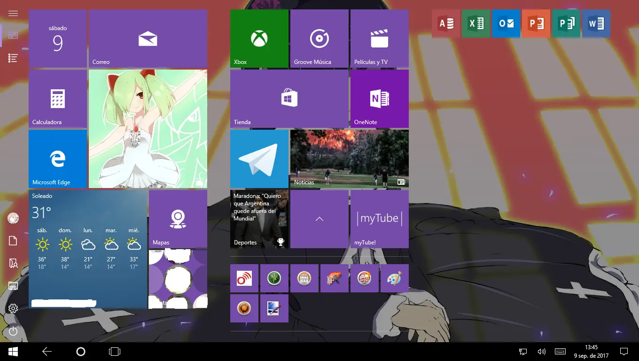Image resolution: width=639 pixels, height=361 pixels.
Task: Open the personal folder icon with person
Action: click(x=13, y=263)
